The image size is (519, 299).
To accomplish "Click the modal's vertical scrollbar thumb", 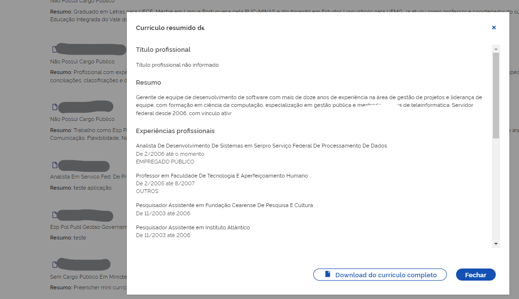I will click(x=496, y=94).
